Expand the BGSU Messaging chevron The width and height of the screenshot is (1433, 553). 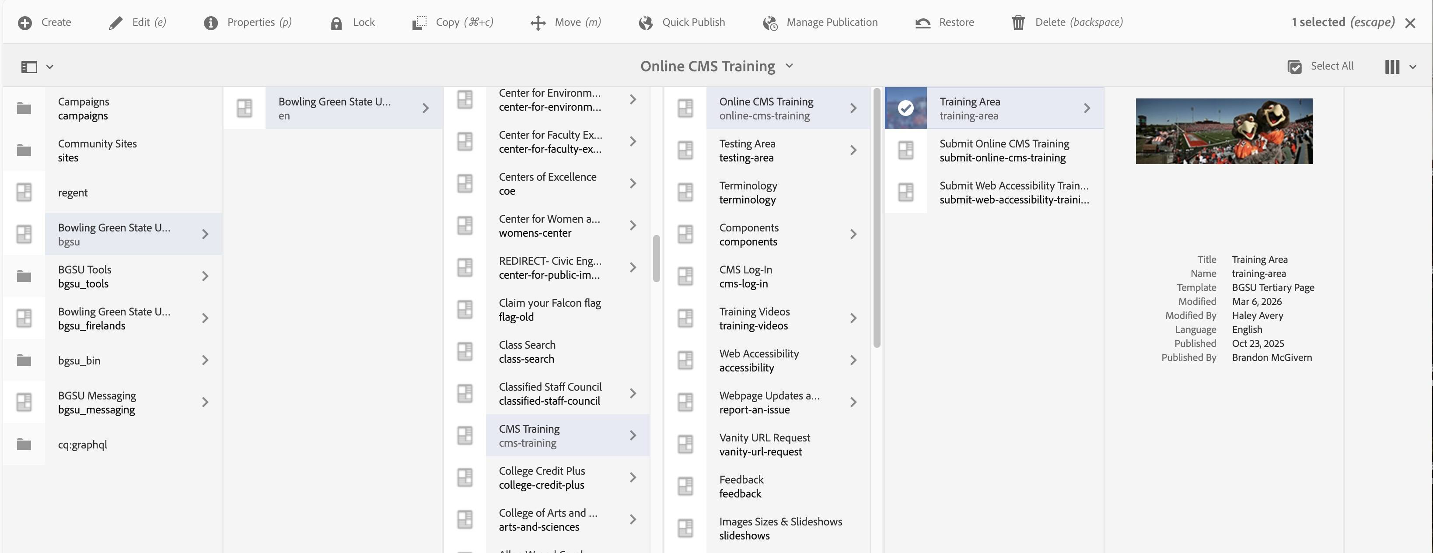[x=205, y=402]
